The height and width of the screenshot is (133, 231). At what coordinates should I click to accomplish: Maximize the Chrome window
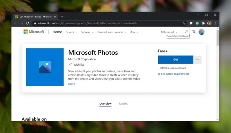point(206,15)
